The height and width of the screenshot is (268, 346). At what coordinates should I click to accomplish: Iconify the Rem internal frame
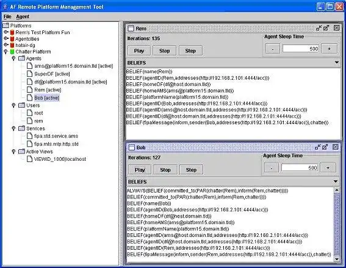[x=319, y=28]
